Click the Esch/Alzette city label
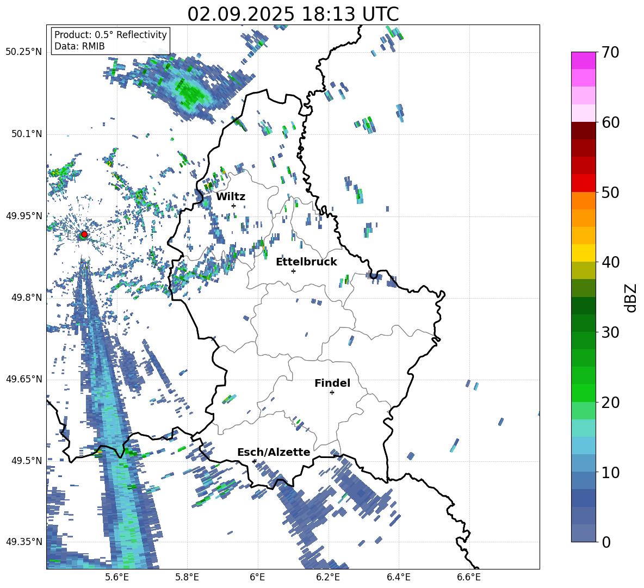Screen dimensions: 644x588 [x=274, y=452]
